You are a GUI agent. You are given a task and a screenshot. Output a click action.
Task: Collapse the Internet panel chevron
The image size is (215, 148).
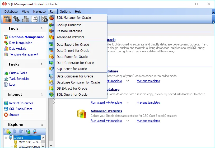[42, 95]
